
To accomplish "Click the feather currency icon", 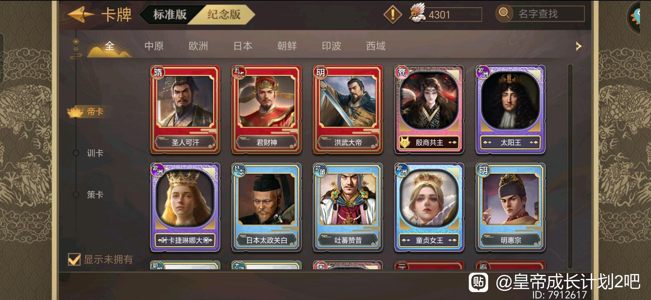I will pos(417,13).
